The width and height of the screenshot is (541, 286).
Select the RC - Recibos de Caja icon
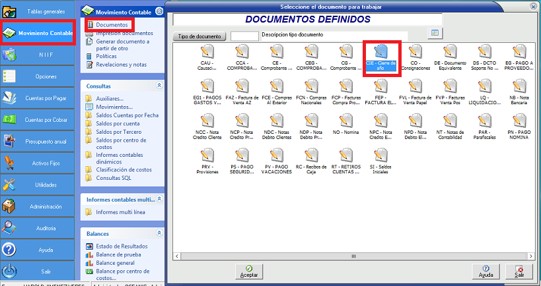[x=310, y=158]
